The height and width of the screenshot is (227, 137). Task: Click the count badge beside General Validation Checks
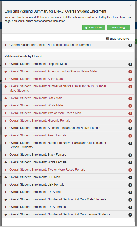coord(130,45)
